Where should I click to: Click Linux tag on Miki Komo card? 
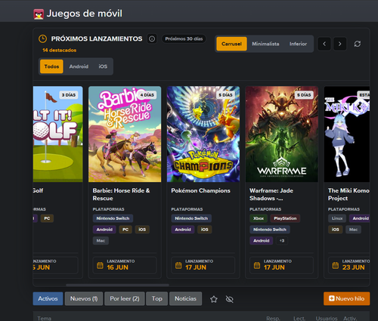coord(337,218)
